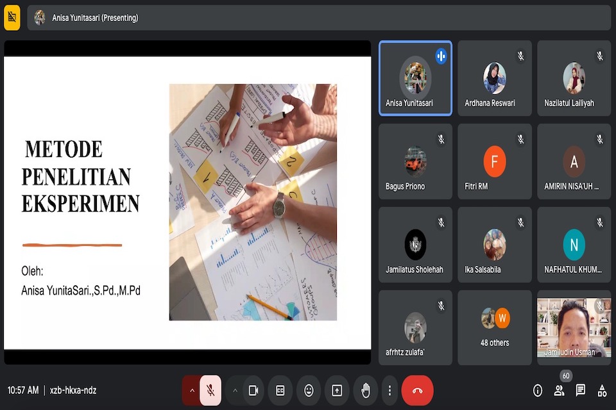Toggle the camera on or off
616x410 pixels.
[x=253, y=391]
